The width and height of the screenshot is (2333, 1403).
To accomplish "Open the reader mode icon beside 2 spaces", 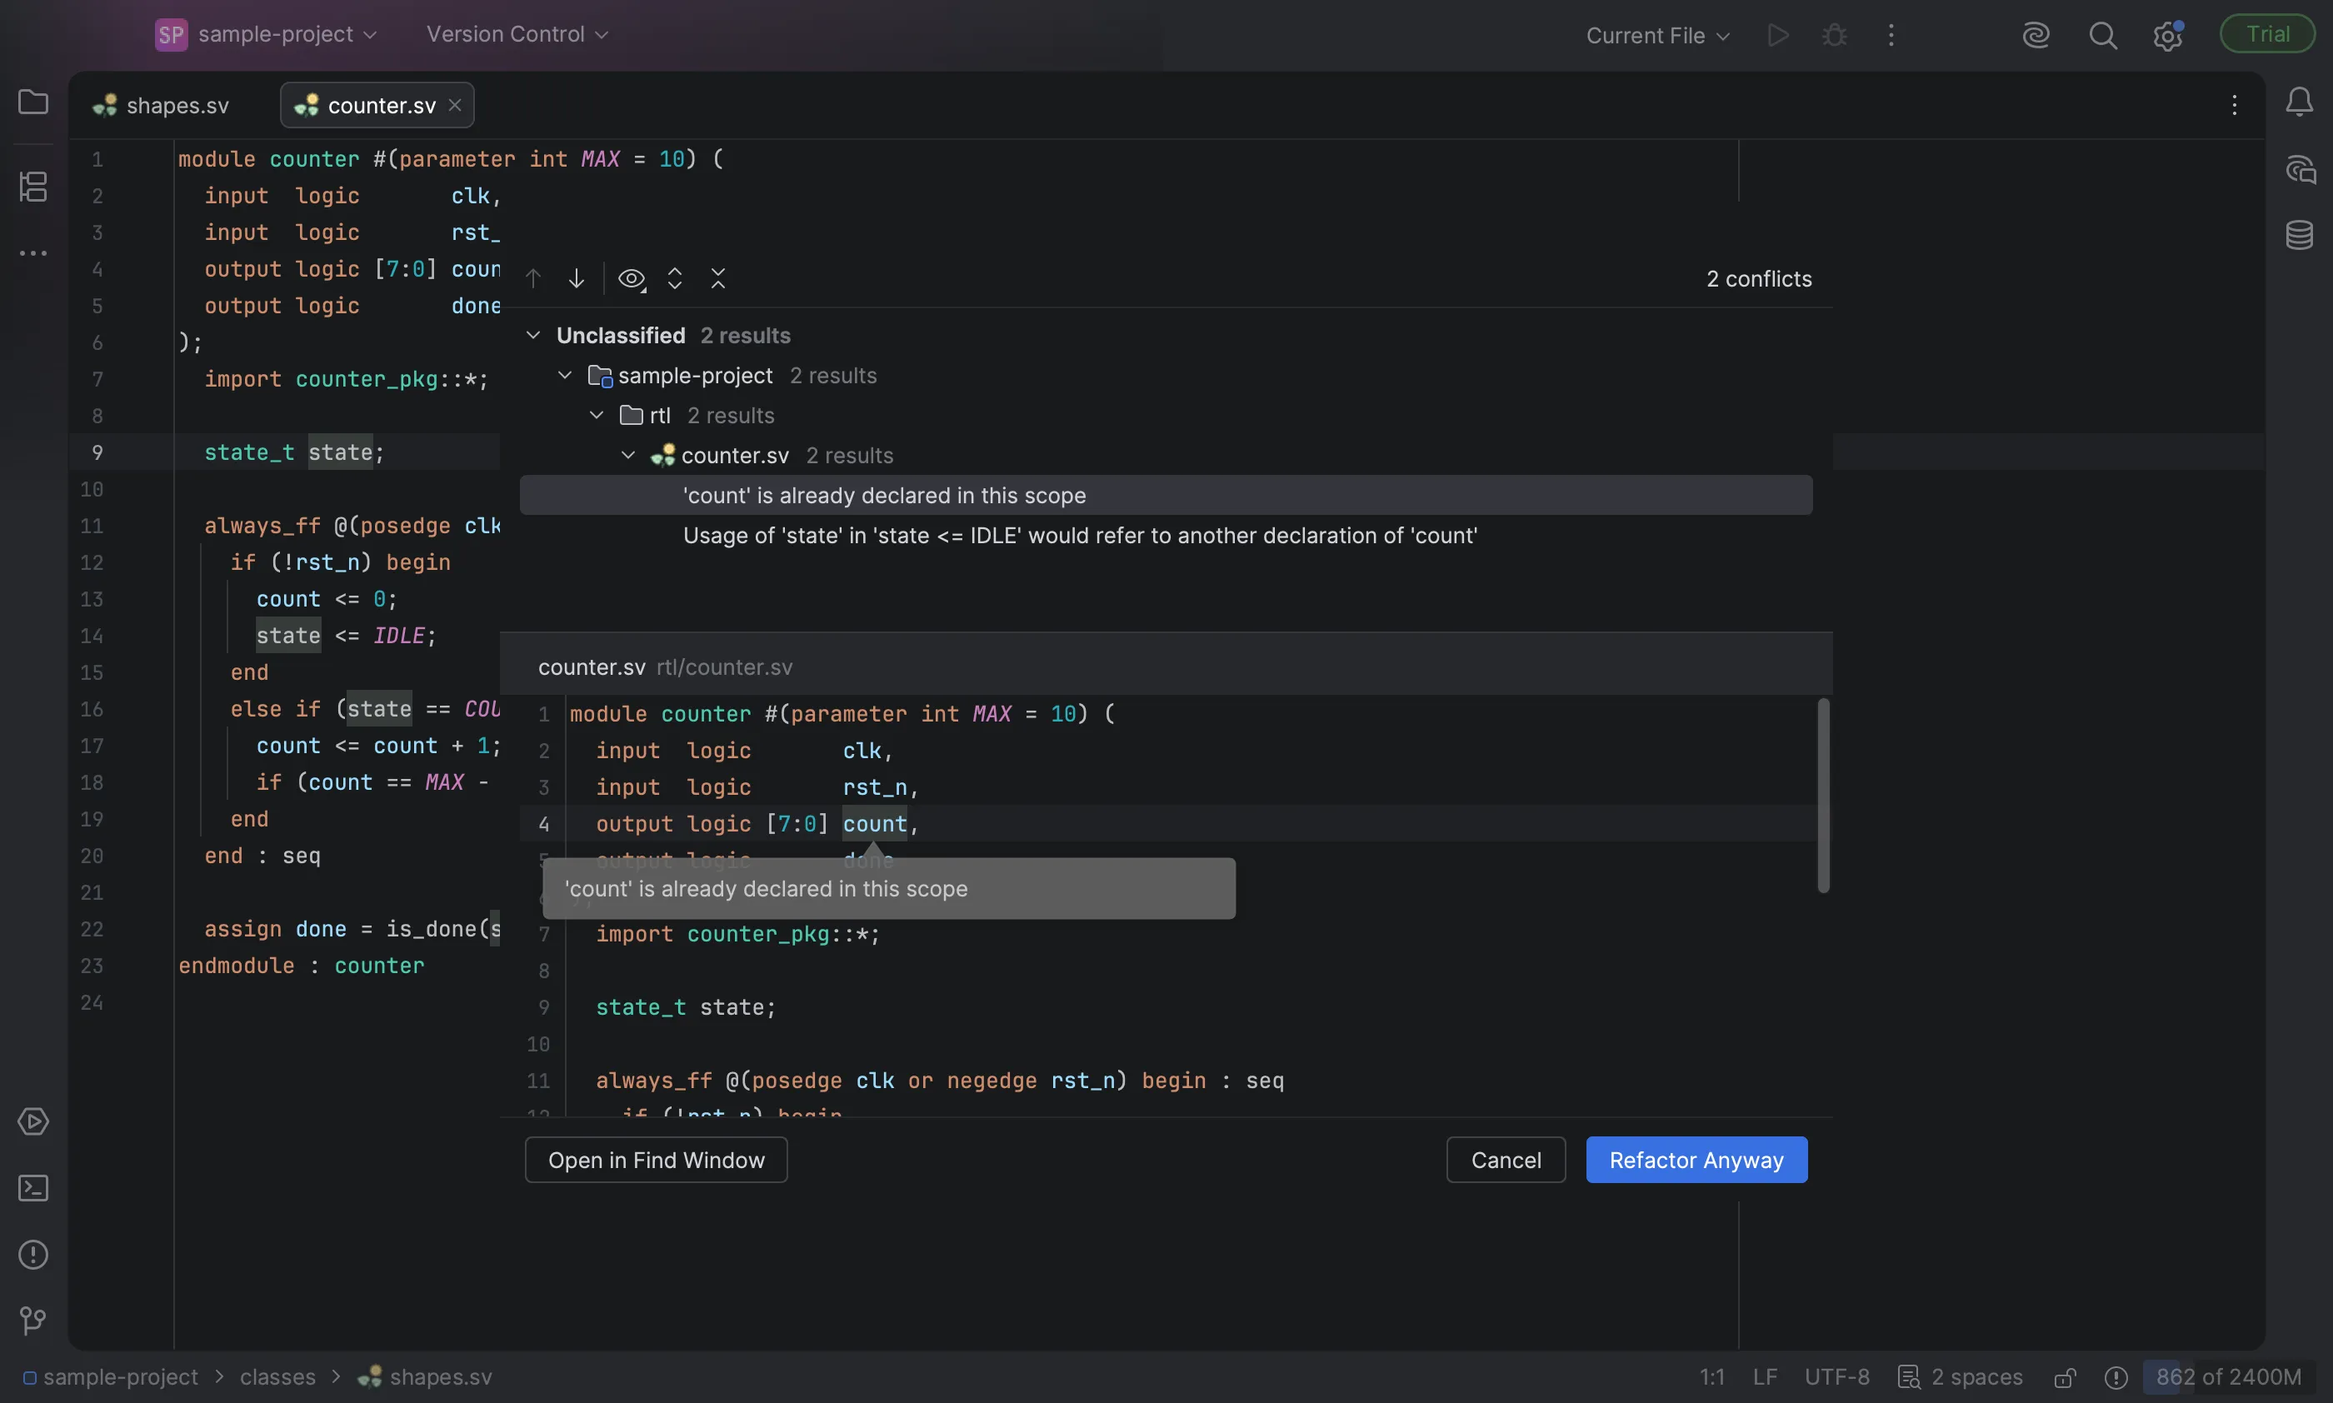I will tap(1909, 1377).
